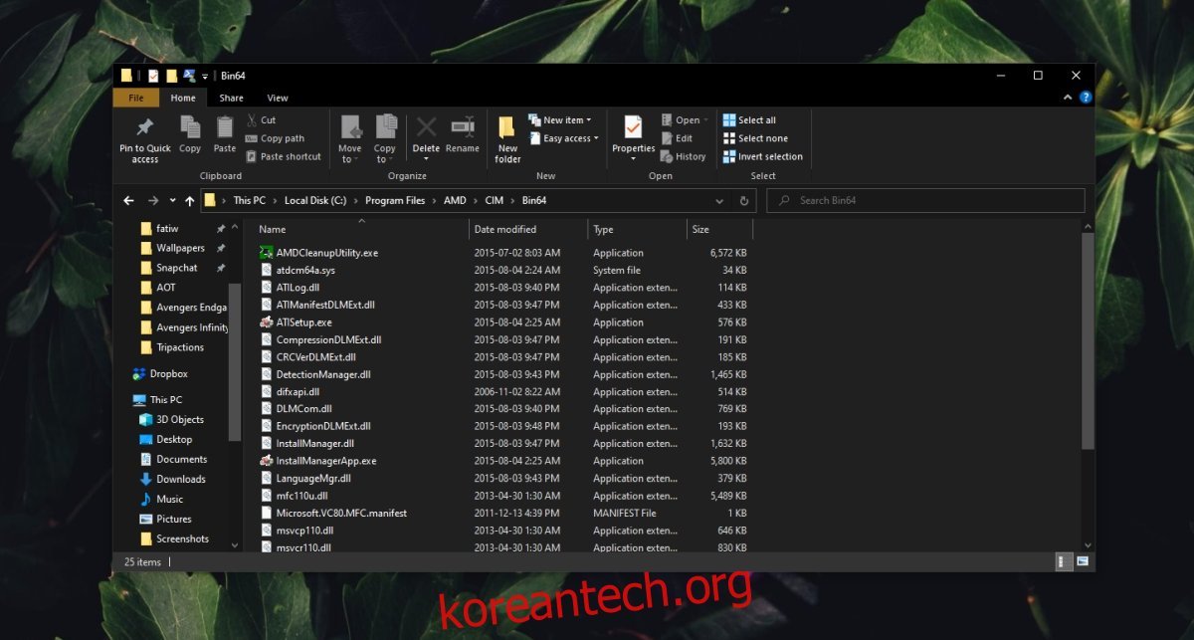Sort by Date modified column
Screen dimensions: 1194x640
(528, 229)
